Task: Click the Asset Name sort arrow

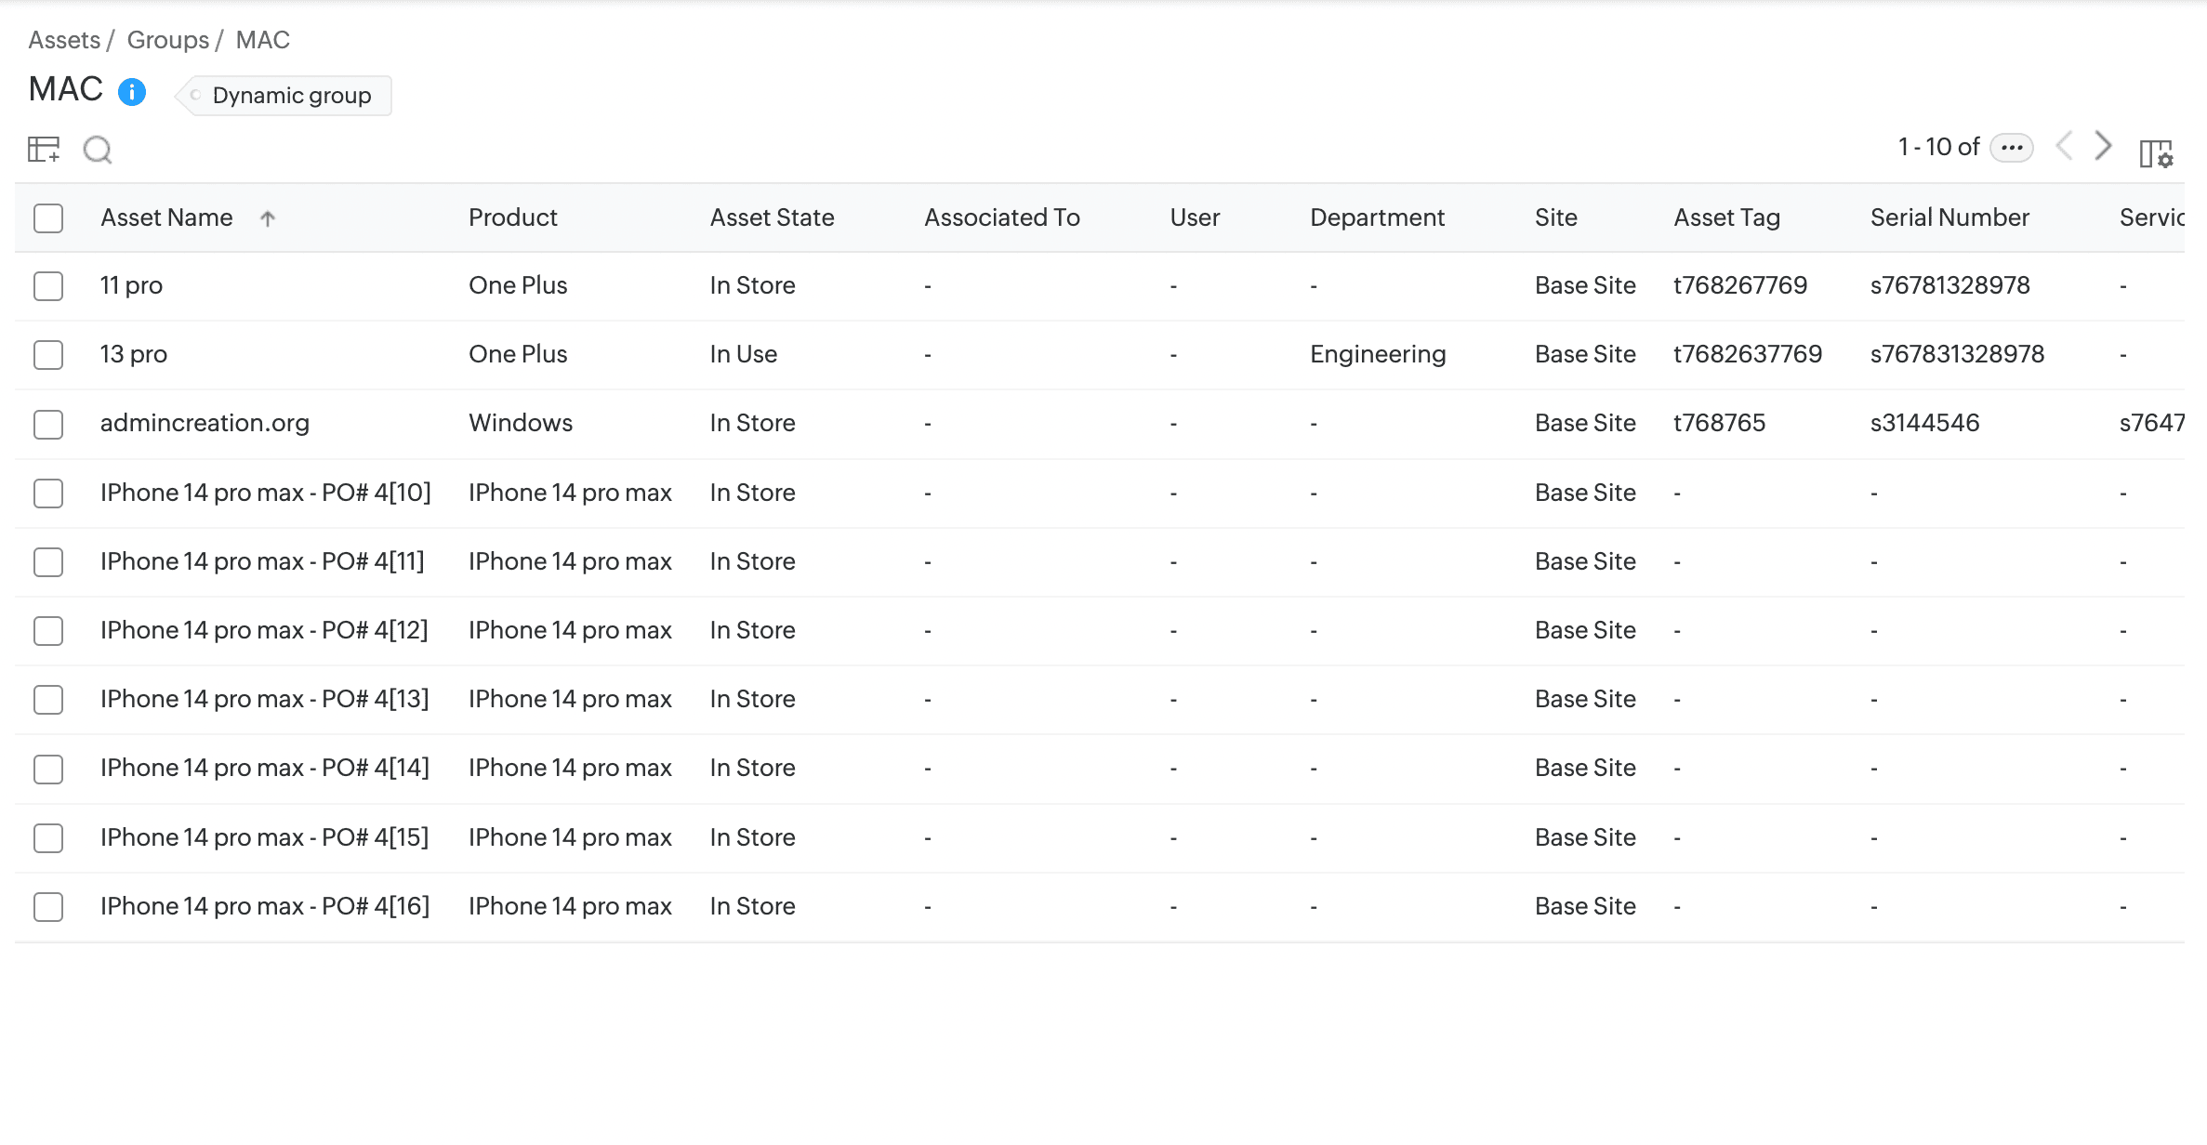Action: pos(268,218)
